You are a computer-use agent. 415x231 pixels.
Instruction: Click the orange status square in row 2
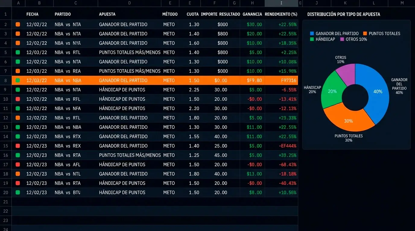pyautogui.click(x=18, y=24)
